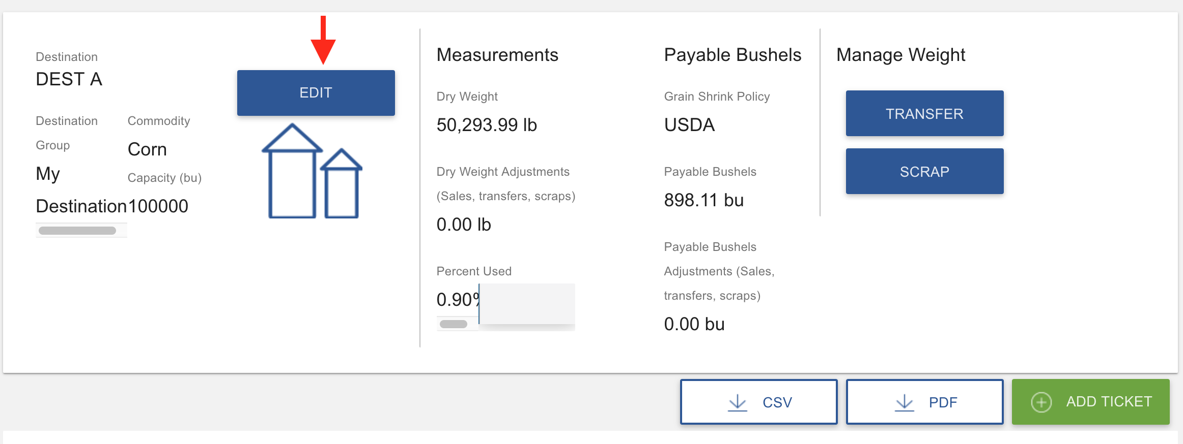1183x444 pixels.
Task: Click the horizontal scrollbar under Destination Group
Action: tap(77, 231)
